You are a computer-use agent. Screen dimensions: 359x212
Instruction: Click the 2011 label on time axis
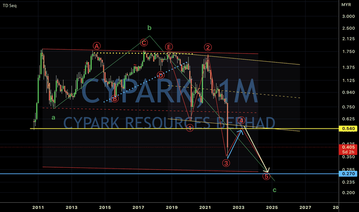point(38,207)
